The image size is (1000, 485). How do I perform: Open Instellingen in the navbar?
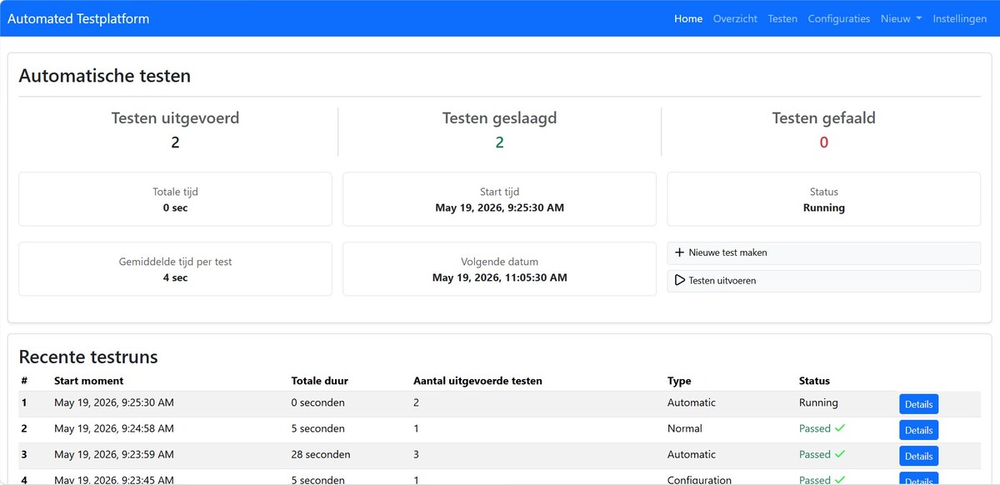tap(960, 18)
